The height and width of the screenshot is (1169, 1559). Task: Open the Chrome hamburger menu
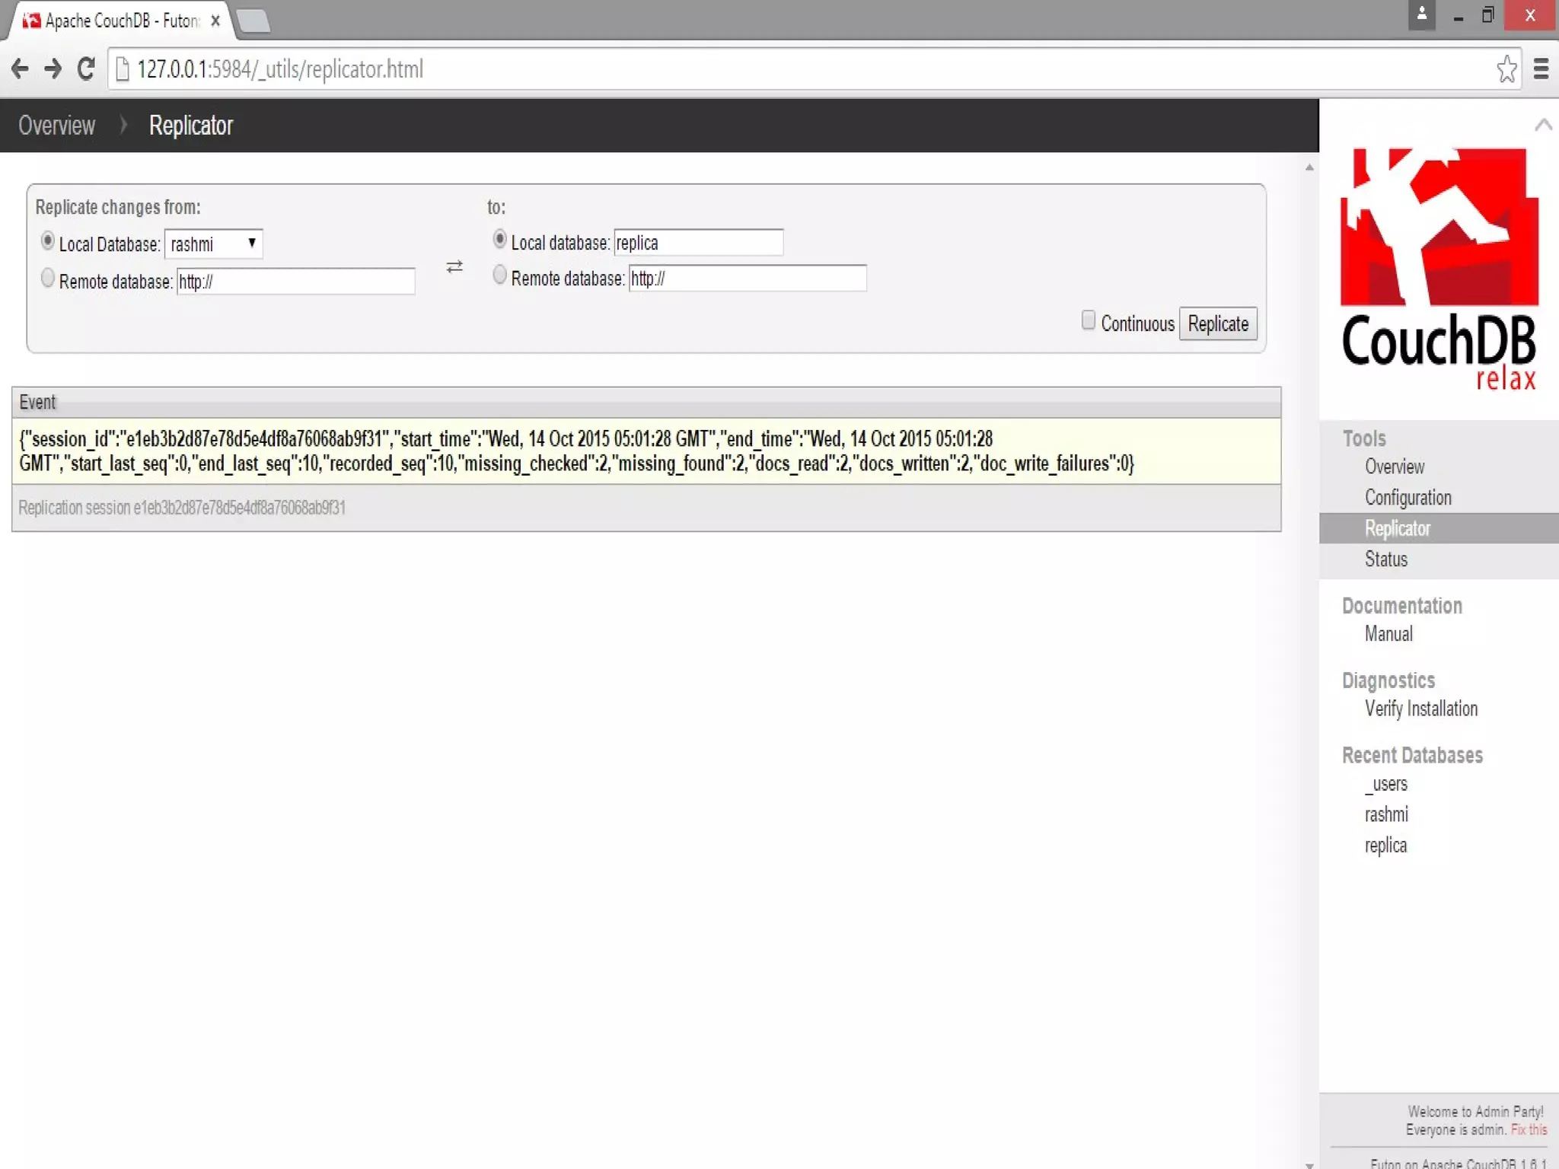[1541, 69]
